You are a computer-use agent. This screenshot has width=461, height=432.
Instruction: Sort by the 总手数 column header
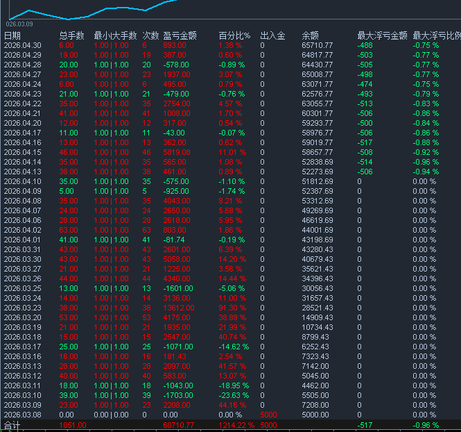click(x=71, y=35)
